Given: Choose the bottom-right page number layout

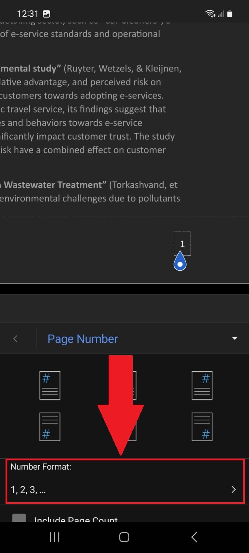Looking at the screenshot, I should click(202, 427).
